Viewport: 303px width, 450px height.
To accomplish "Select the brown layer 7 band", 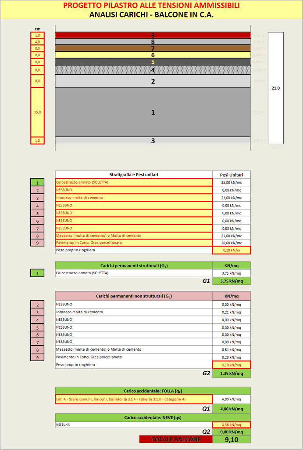I will pyautogui.click(x=153, y=48).
